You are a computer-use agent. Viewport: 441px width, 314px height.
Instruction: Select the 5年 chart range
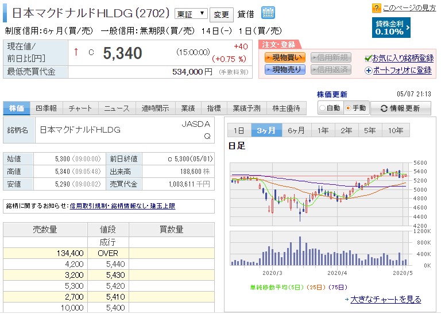point(370,130)
